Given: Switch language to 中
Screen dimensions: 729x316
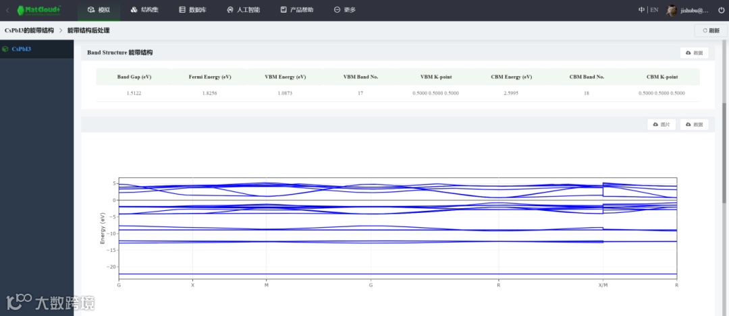Looking at the screenshot, I should coord(642,9).
